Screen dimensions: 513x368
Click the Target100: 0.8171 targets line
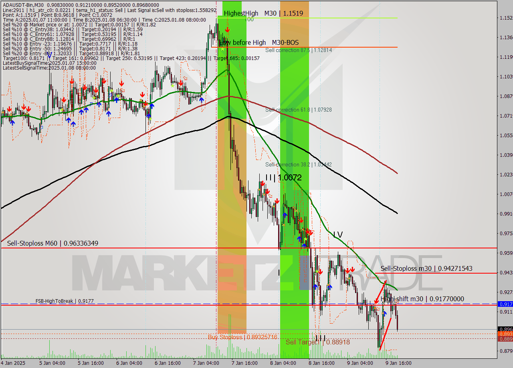(x=131, y=58)
